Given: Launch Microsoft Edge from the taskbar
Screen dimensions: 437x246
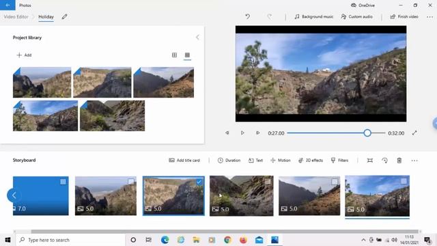Looking at the screenshot, I should pos(165,240).
